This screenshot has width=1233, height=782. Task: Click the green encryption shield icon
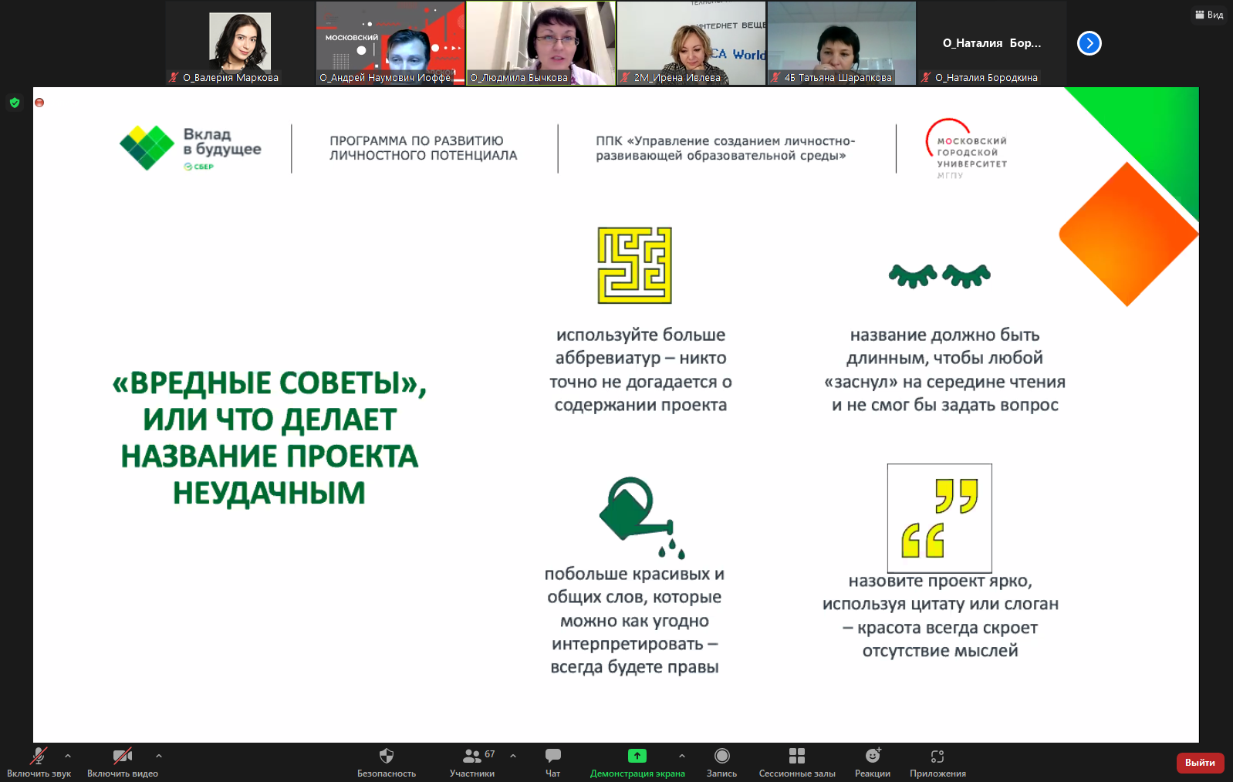click(x=15, y=103)
